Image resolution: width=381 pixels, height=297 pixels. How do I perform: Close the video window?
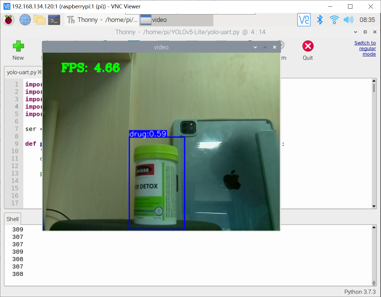pos(275,47)
